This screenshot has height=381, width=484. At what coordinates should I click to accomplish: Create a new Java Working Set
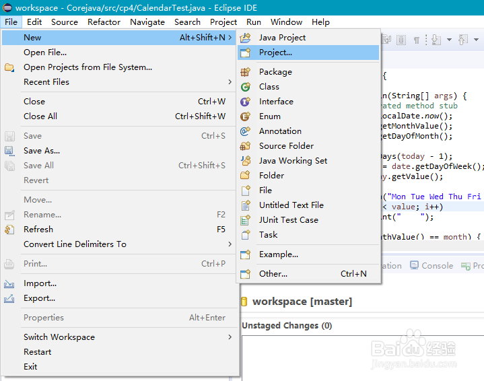coord(308,161)
